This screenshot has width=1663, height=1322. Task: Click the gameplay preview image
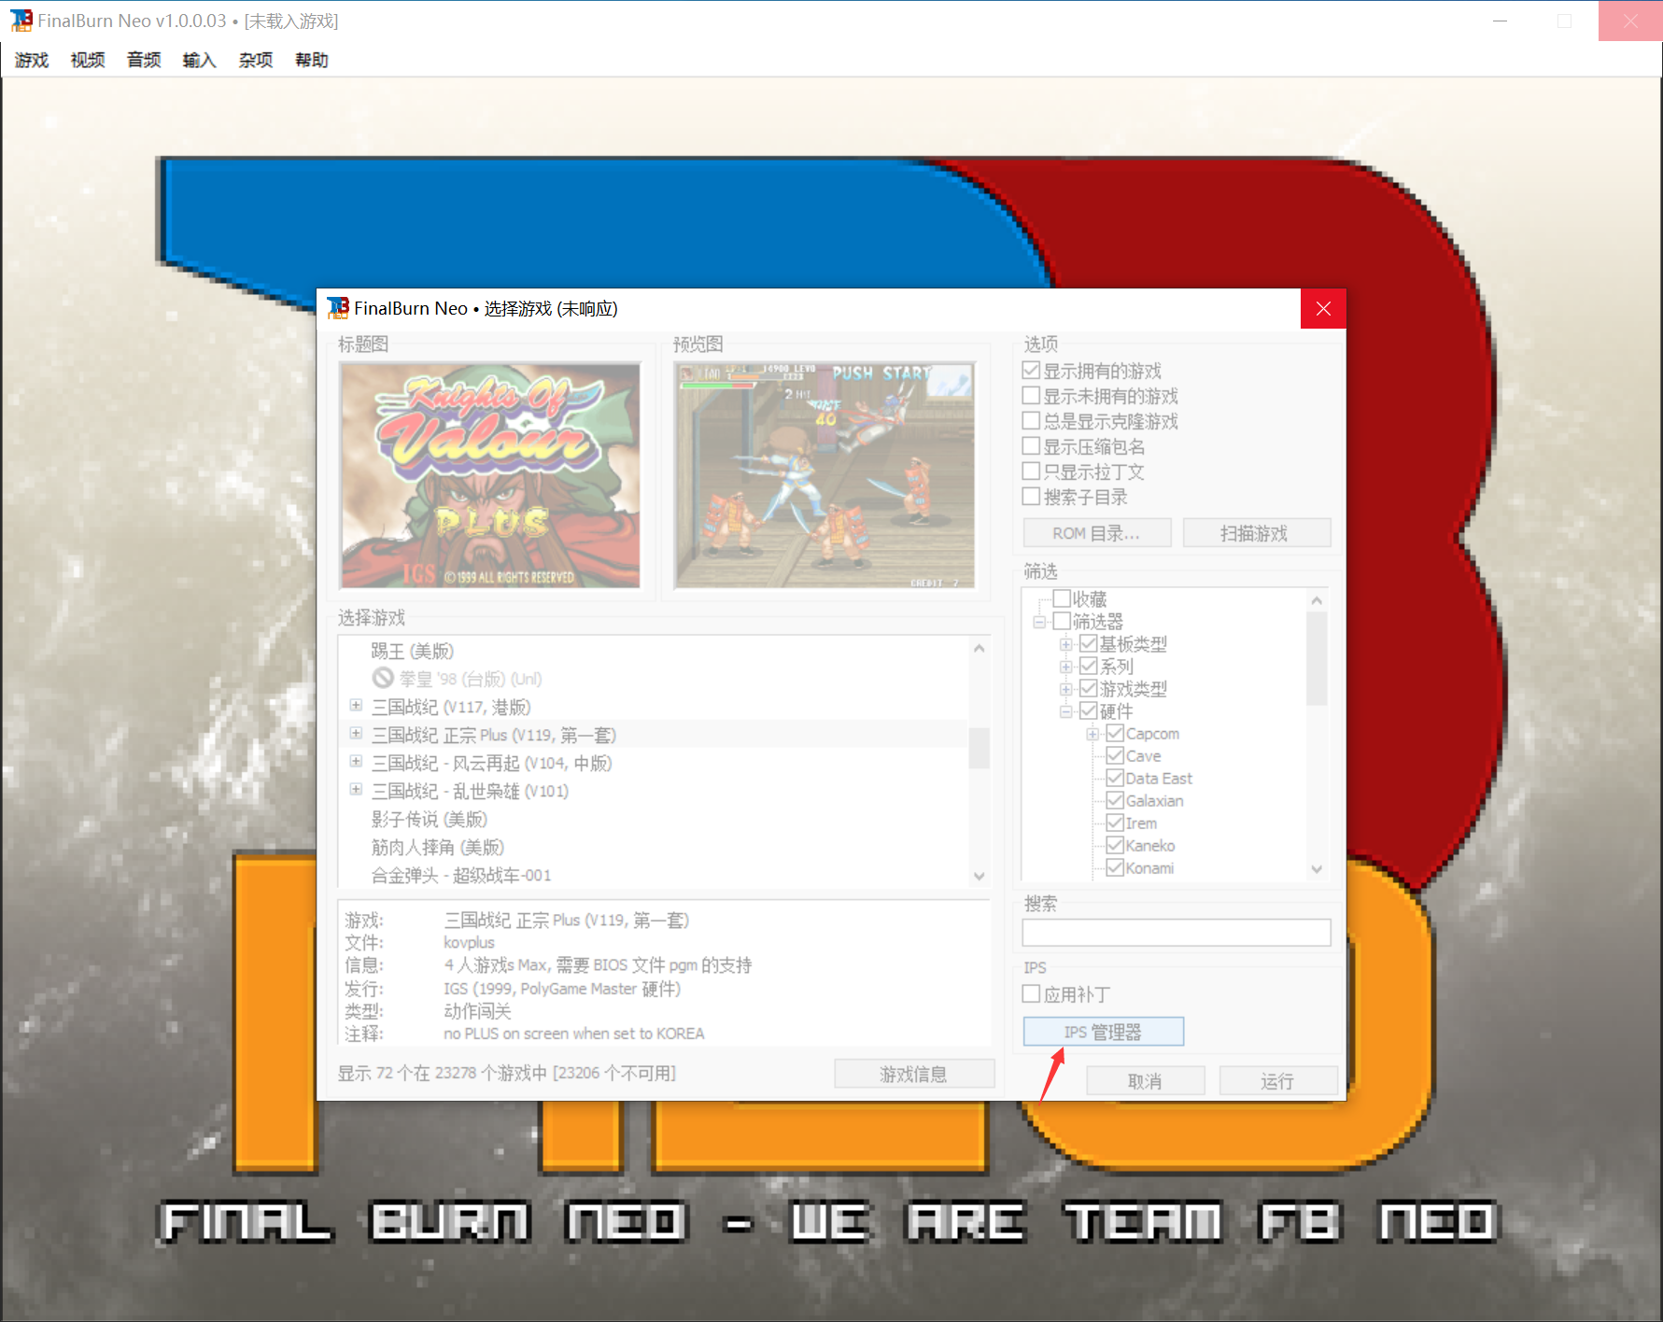pyautogui.click(x=825, y=476)
